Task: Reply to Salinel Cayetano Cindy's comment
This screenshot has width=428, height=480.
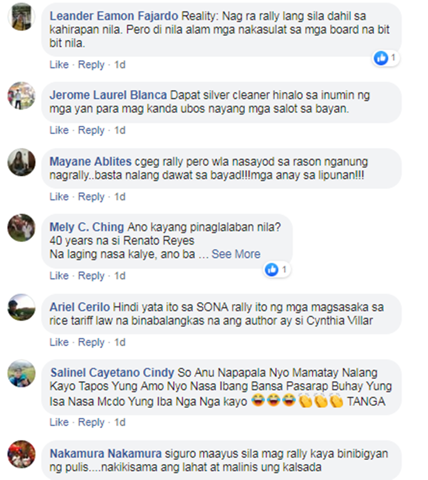Action: pos(91,422)
